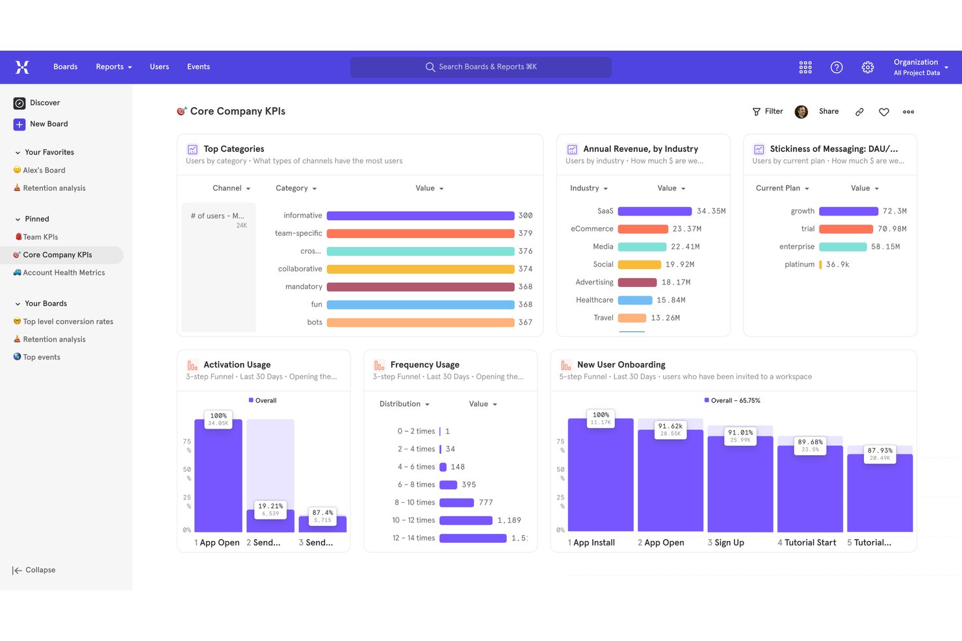
Task: Click the New User Onboarding funnel icon
Action: point(566,365)
